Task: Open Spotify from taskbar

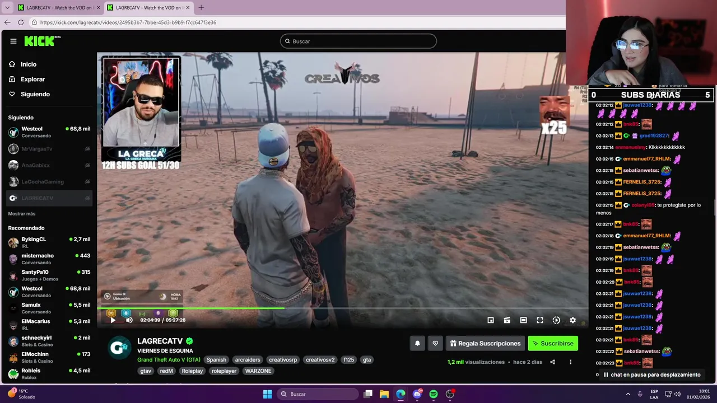Action: click(x=434, y=394)
